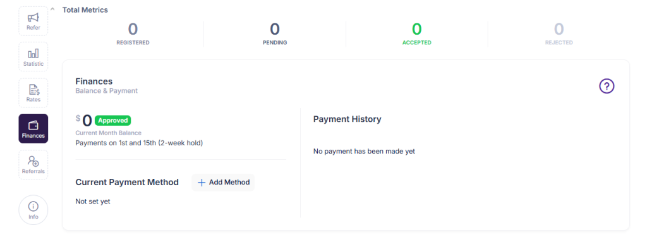Select the Accepted metric count
647x242 pixels.
[417, 29]
